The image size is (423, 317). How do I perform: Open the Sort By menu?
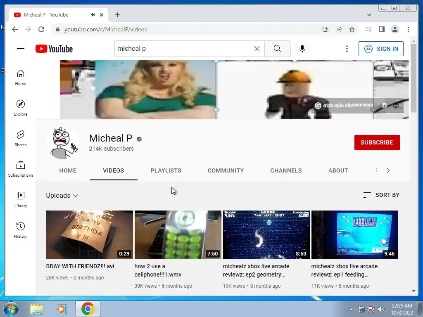coord(381,195)
